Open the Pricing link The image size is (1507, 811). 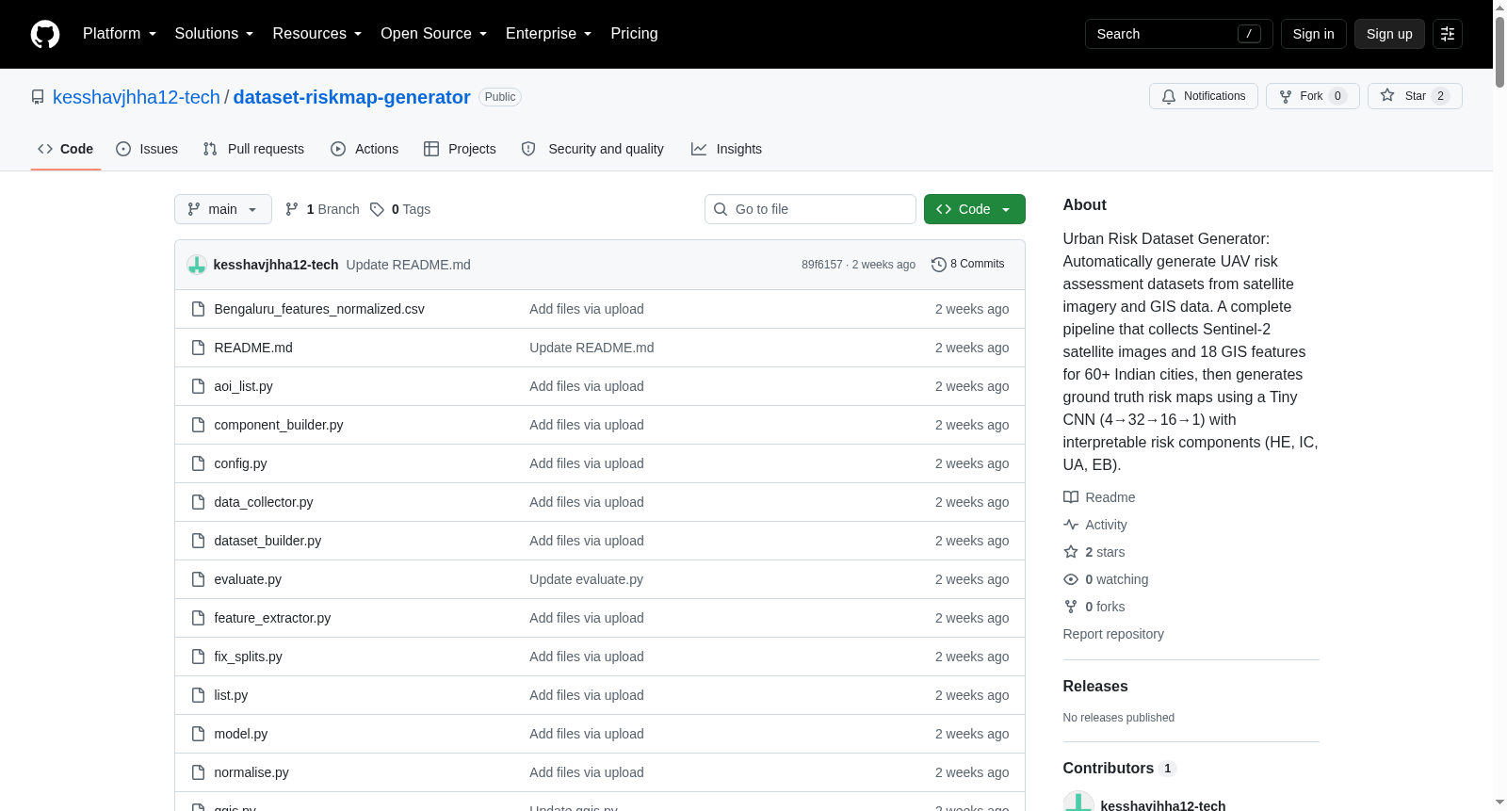coord(634,34)
